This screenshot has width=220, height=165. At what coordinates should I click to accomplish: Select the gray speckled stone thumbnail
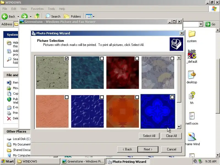[52, 73]
